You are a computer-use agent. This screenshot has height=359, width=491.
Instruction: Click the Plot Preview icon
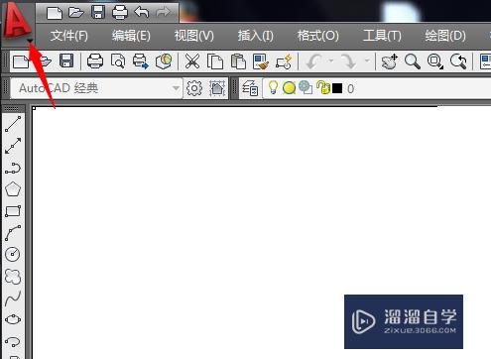click(118, 61)
